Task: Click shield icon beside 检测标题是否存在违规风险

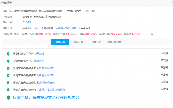Action: (x=8, y=54)
